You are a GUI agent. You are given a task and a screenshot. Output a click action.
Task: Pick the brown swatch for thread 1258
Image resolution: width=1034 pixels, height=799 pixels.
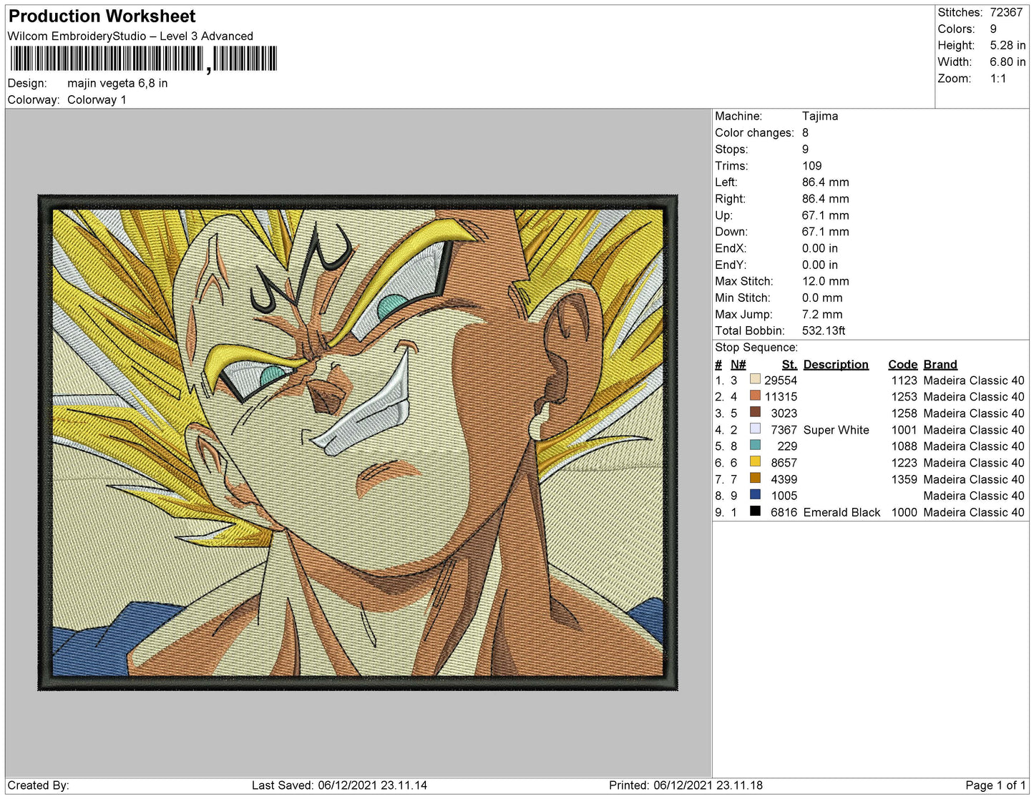pos(755,412)
